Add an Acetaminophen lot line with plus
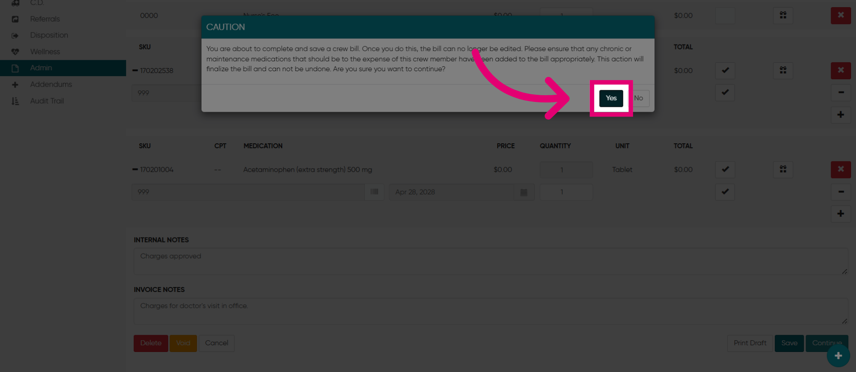Screen dimensions: 856x372 [840, 214]
